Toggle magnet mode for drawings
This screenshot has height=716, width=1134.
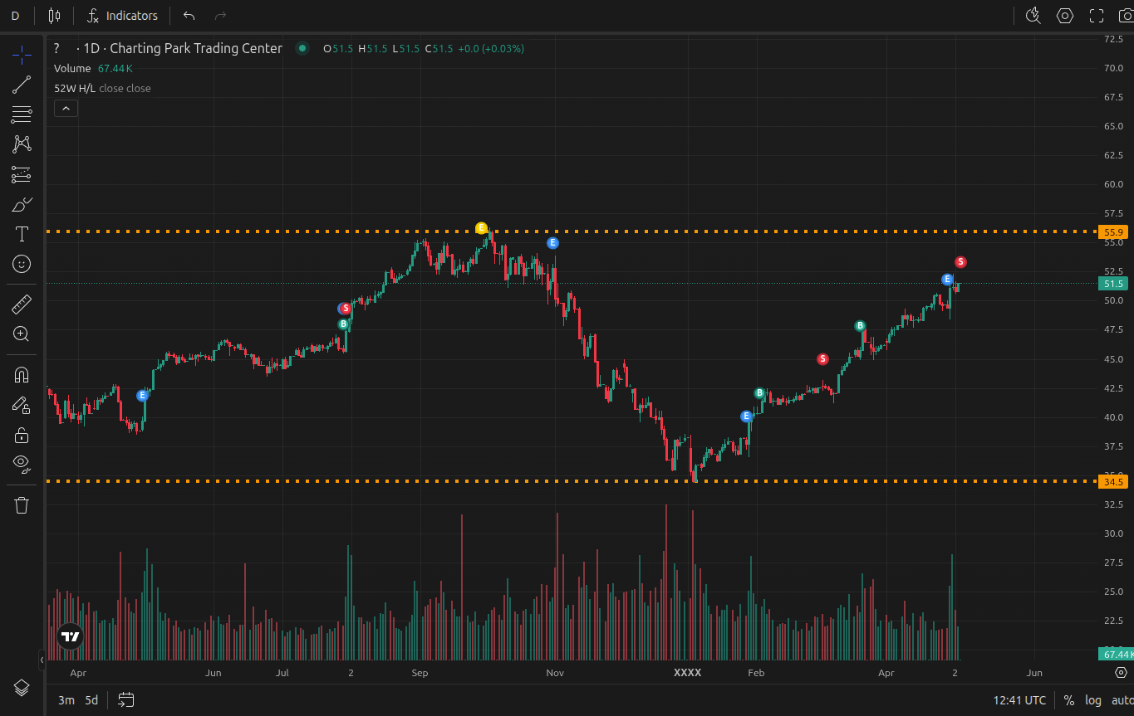point(22,375)
